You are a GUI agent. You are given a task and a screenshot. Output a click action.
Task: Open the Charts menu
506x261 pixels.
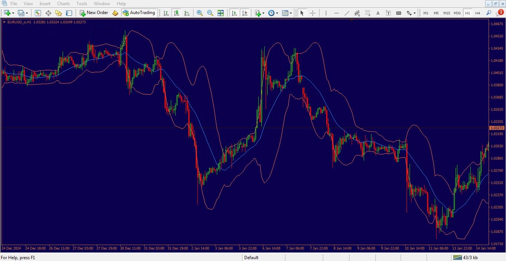coord(63,4)
